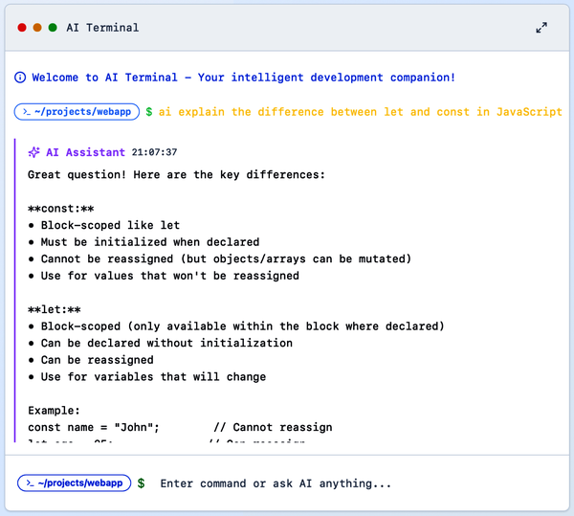
Task: Click the Welcome to AI Terminal message
Action: click(x=243, y=78)
